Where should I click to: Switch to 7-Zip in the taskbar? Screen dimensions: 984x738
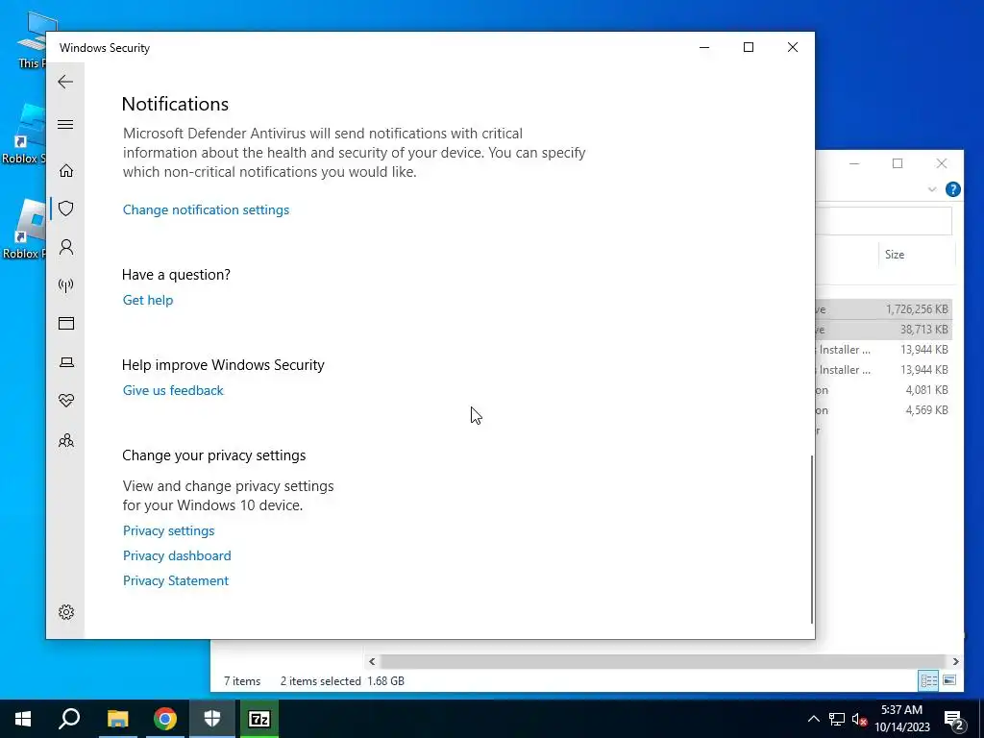click(x=259, y=719)
